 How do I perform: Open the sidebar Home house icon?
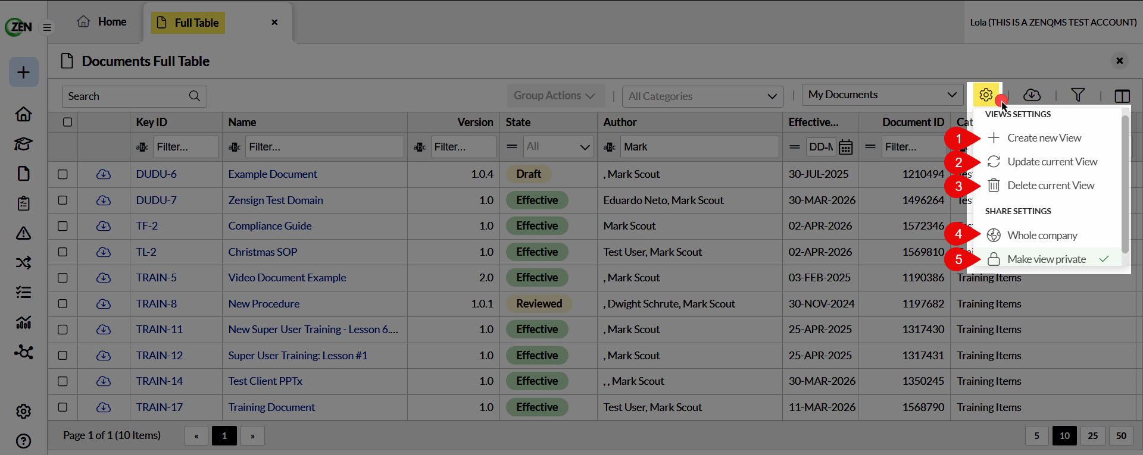(24, 114)
